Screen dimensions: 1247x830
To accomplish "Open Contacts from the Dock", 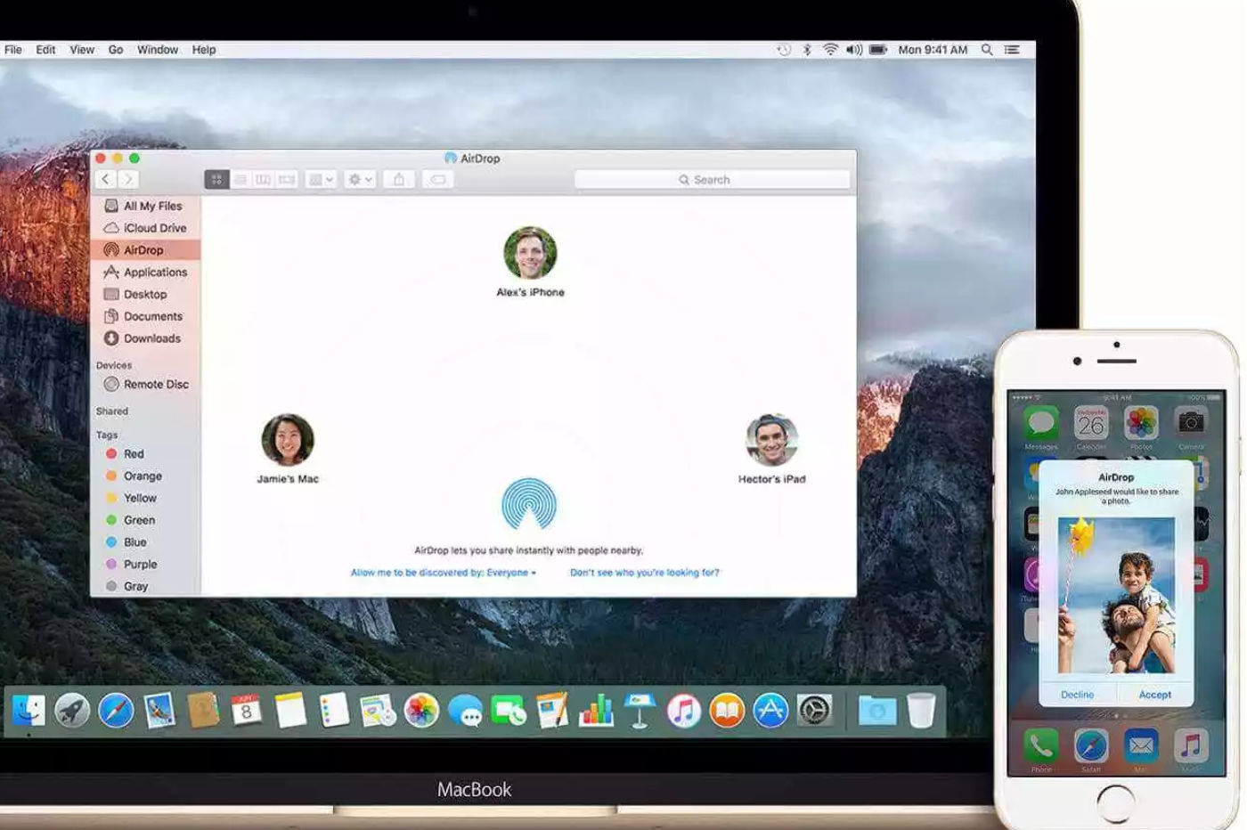I will point(203,711).
